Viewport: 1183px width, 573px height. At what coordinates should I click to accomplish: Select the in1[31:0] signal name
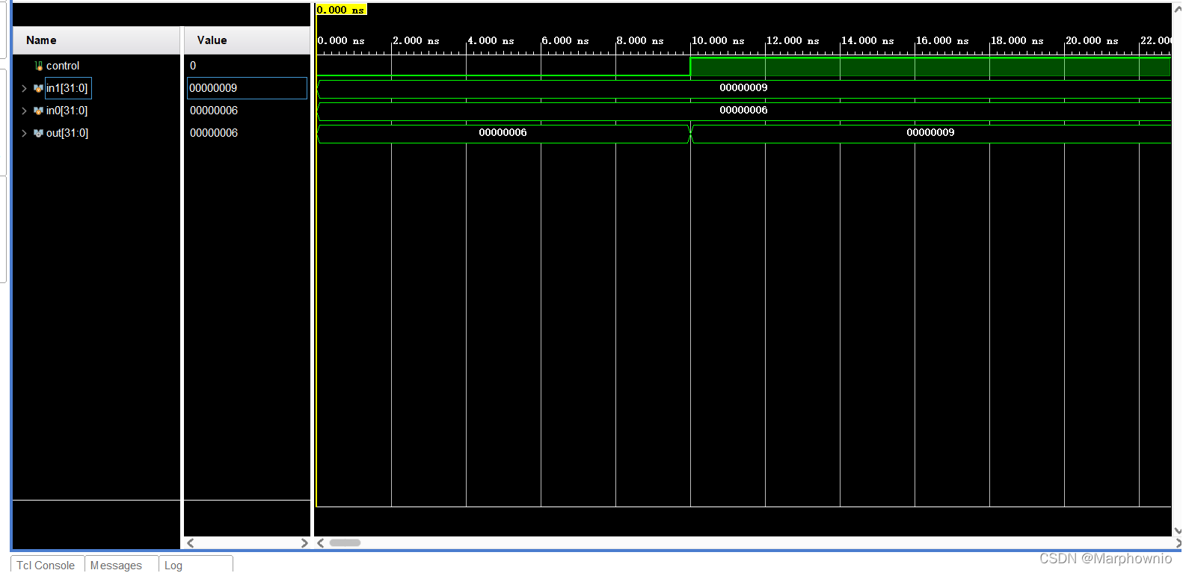point(68,88)
